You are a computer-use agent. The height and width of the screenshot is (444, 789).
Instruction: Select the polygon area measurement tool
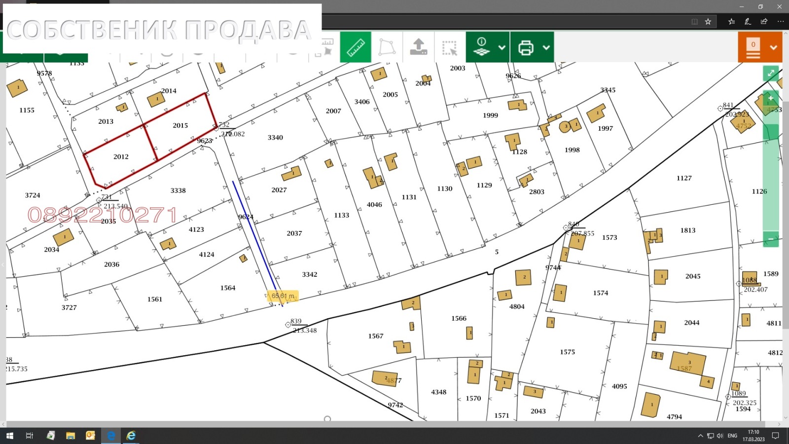click(x=387, y=47)
